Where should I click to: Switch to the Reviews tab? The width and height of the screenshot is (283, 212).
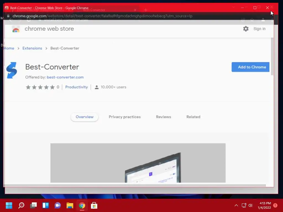164,117
